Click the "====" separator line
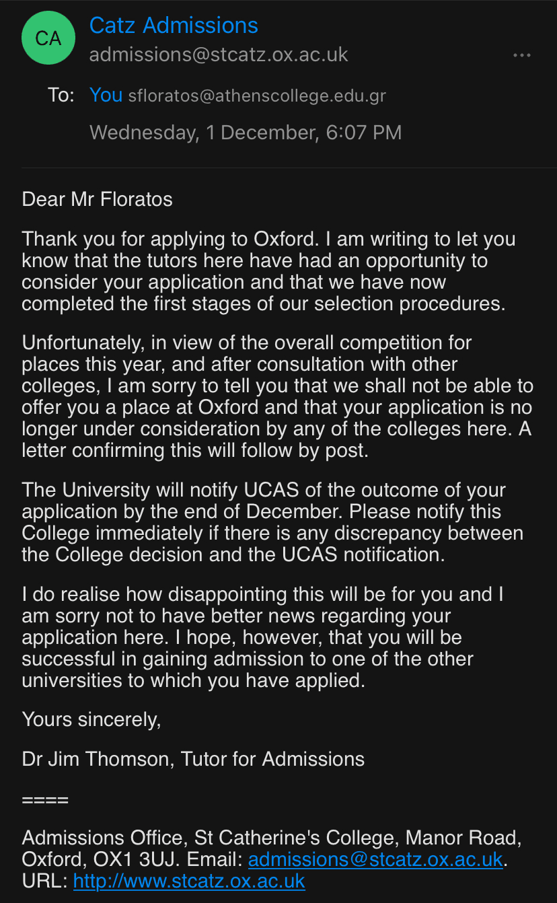Screen dimensions: 557x903 45,801
